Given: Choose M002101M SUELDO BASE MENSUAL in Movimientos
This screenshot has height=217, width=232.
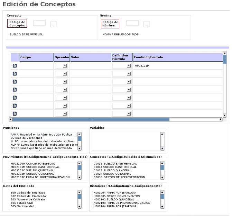Looking at the screenshot, I should click(x=33, y=167).
